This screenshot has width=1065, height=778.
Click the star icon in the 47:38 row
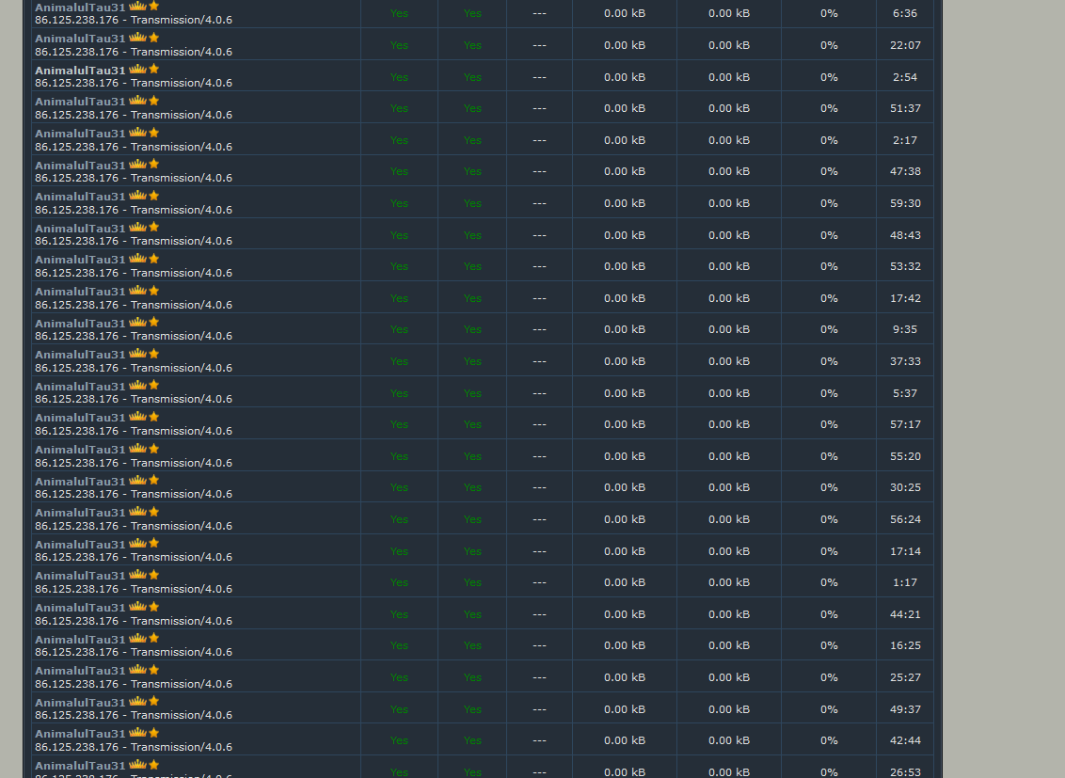[x=153, y=164]
